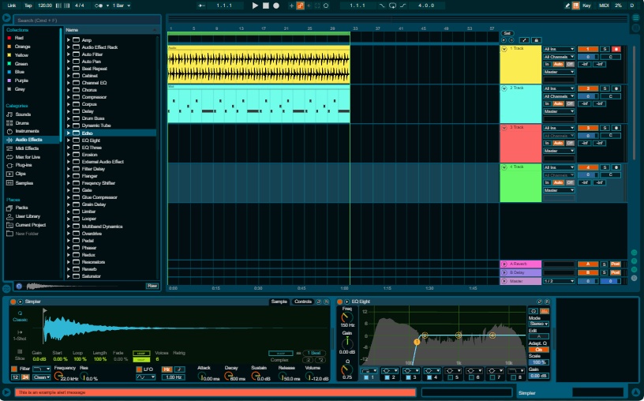The height and width of the screenshot is (401, 644).
Task: Toggle EQ Eight Adaptive Q On
Action: [538, 350]
